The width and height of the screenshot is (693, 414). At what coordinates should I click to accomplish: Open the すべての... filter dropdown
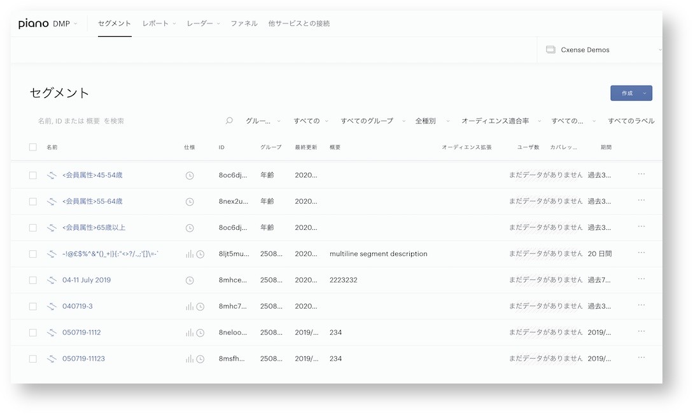pyautogui.click(x=573, y=121)
